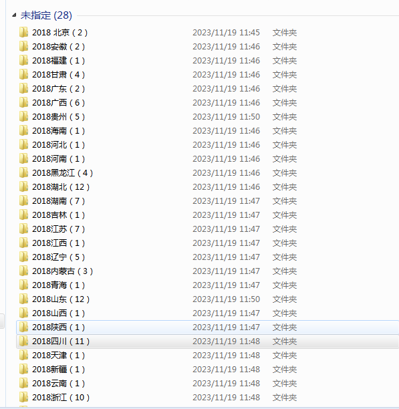Select the 2018陕西（1）folder row

click(208, 327)
